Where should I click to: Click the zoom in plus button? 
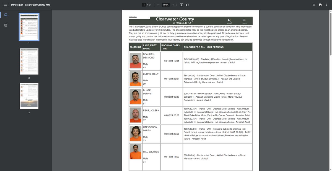point(173,5)
